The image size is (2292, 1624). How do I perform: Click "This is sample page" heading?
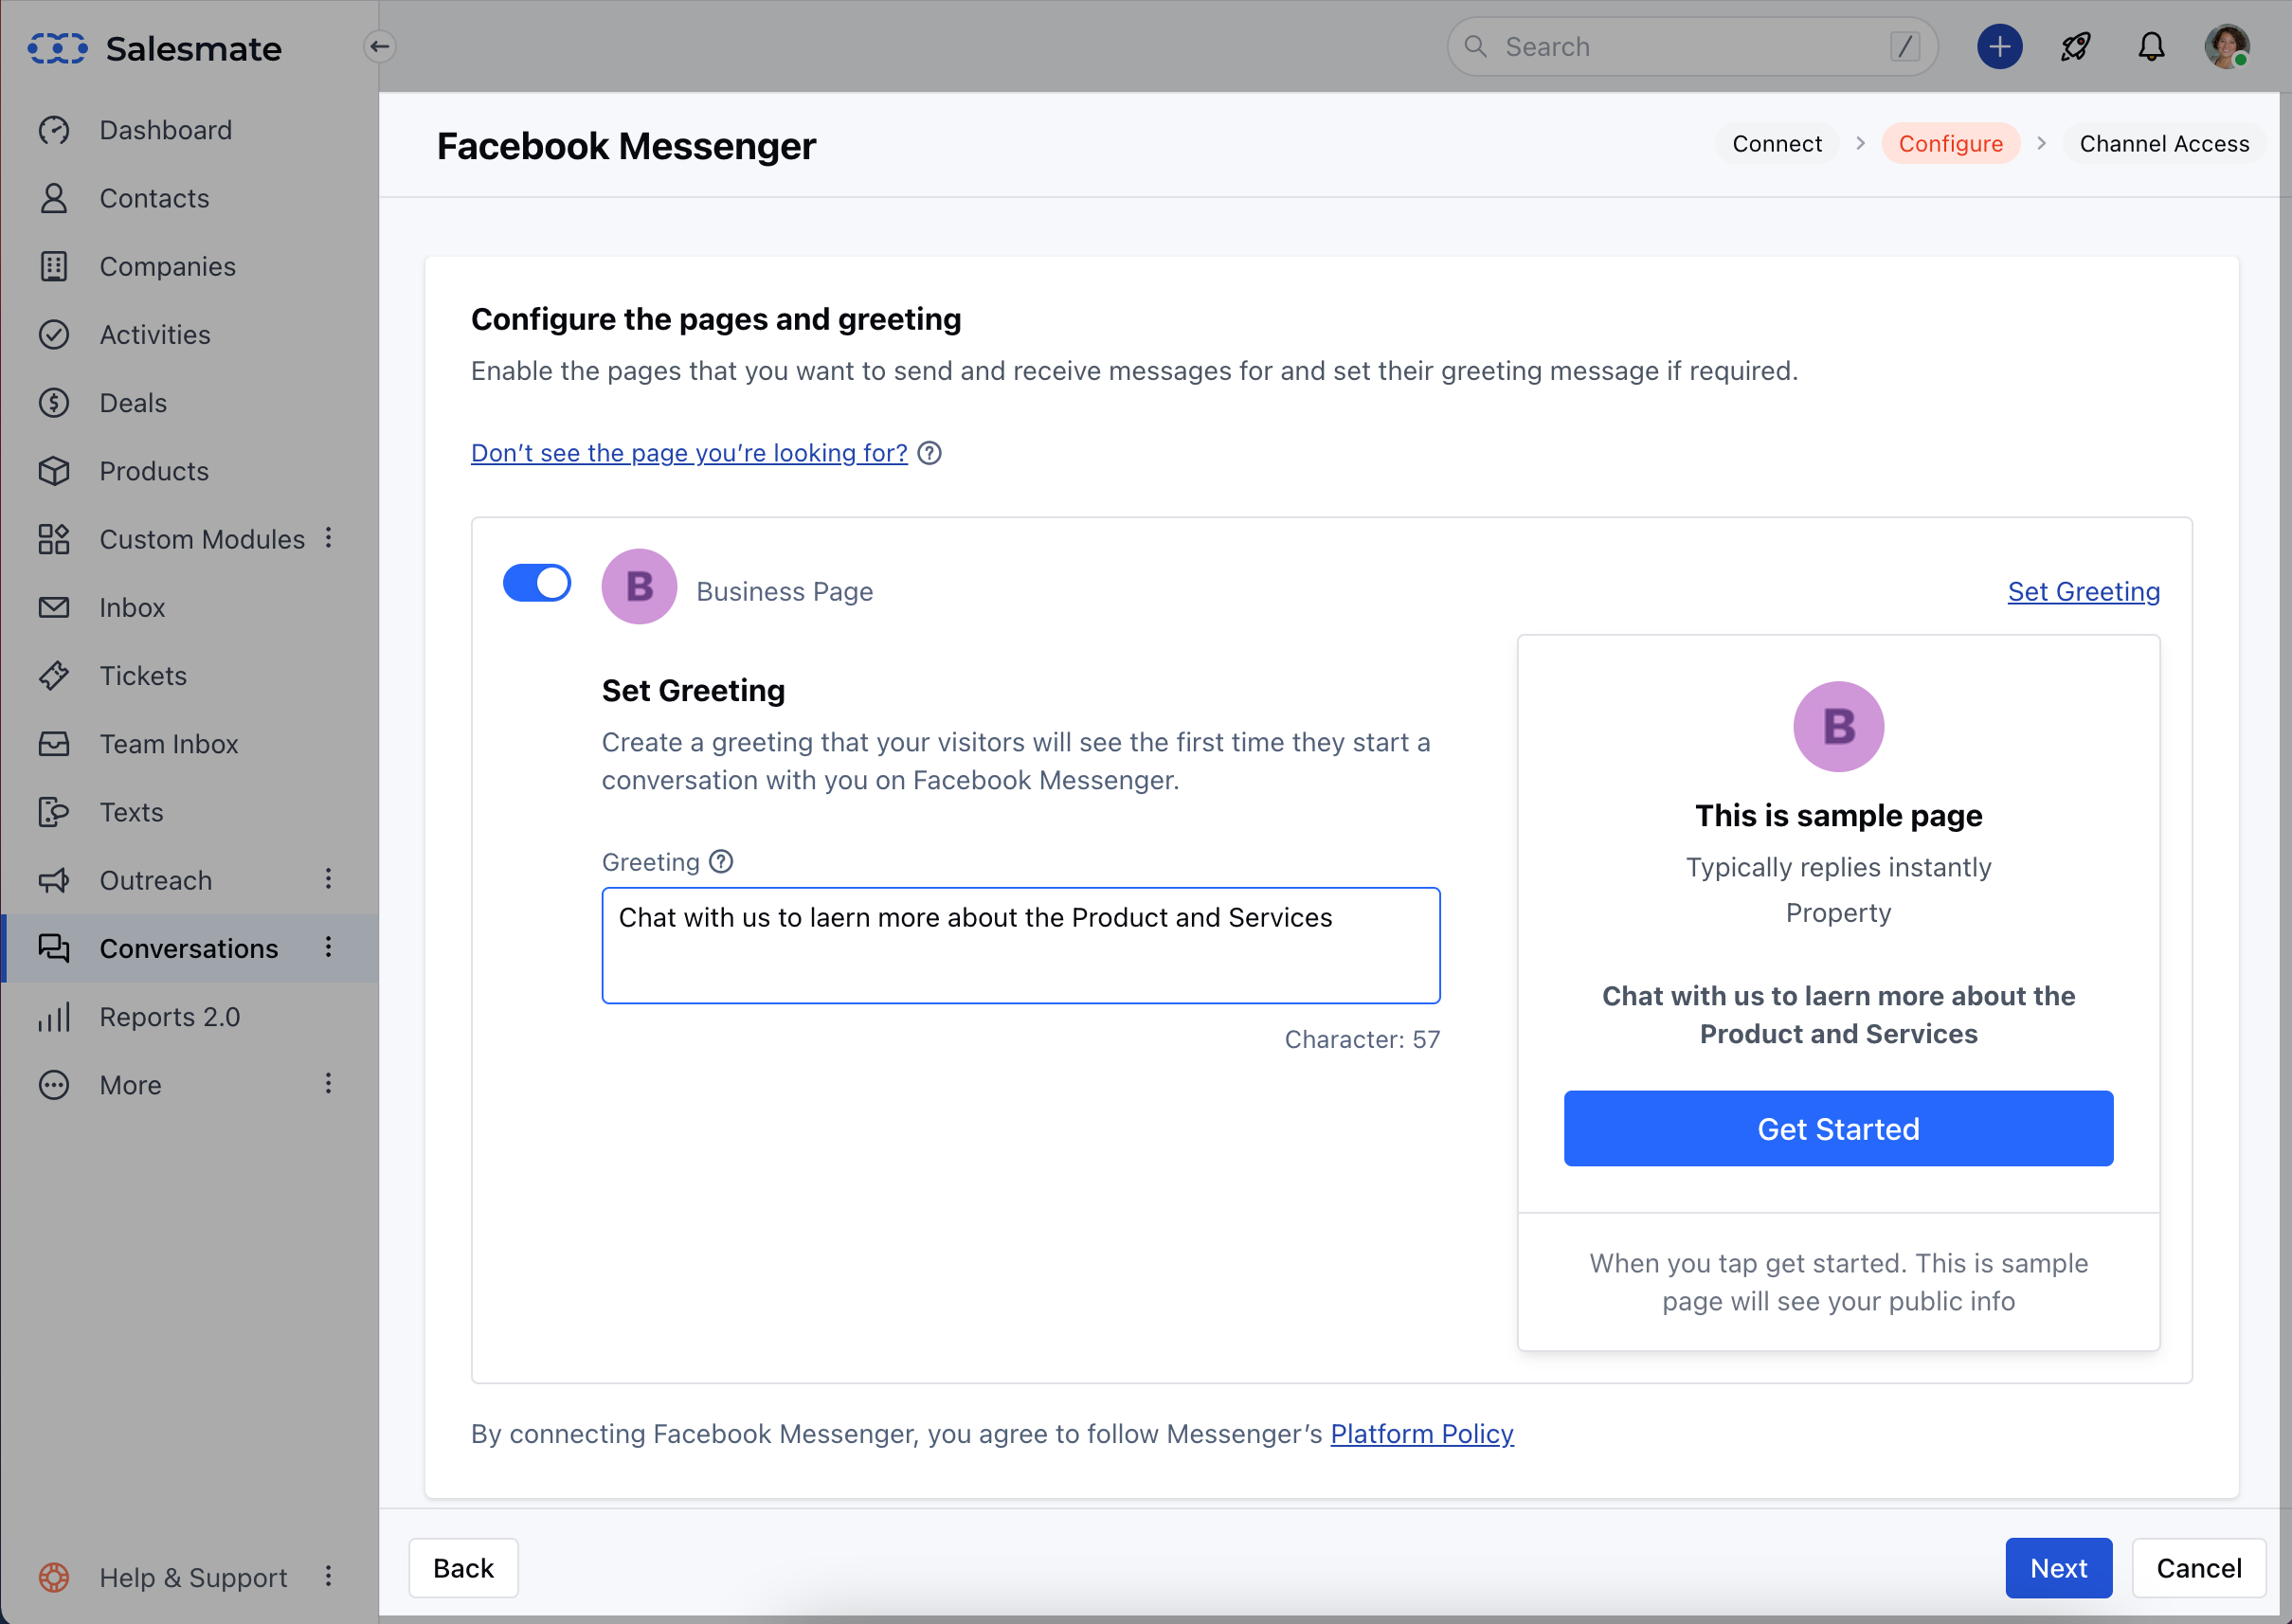pyautogui.click(x=1838, y=815)
